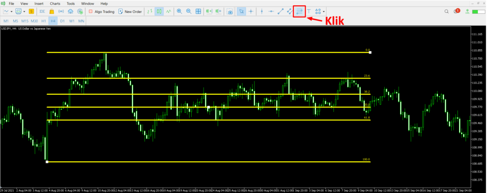
Task: Toggle Algo Trading on or off
Action: pyautogui.click(x=101, y=11)
